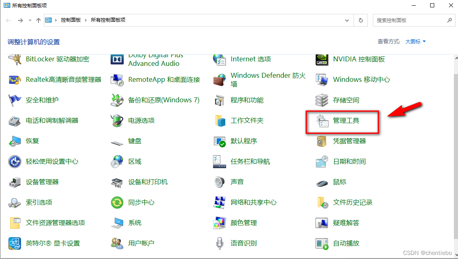Open the 鼠标 (Mouse) settings
Screen dimensions: 458x259
[340, 182]
